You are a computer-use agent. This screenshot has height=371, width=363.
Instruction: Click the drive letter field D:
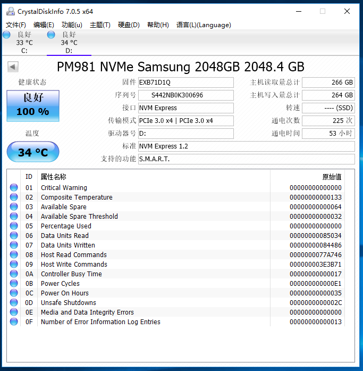186,134
